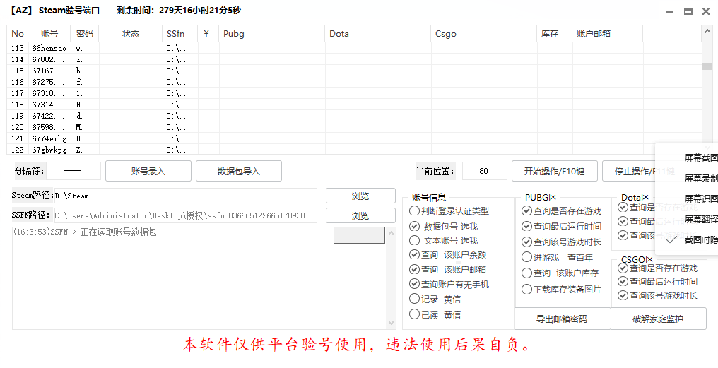This screenshot has height=368, width=718.
Task: Toggle CSGO区 查询最后运行时间
Action: tap(657, 281)
